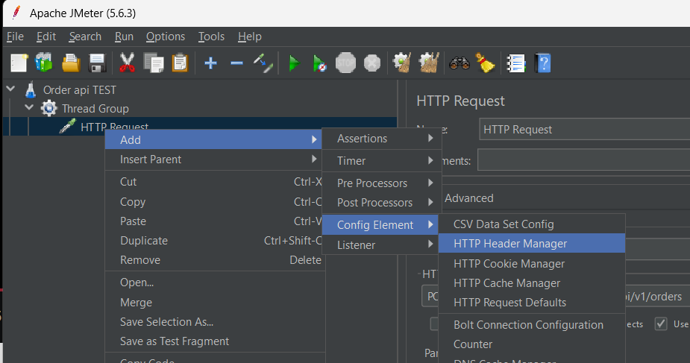Select Remove from context menu
Screen dimensions: 690x363
(214, 259)
